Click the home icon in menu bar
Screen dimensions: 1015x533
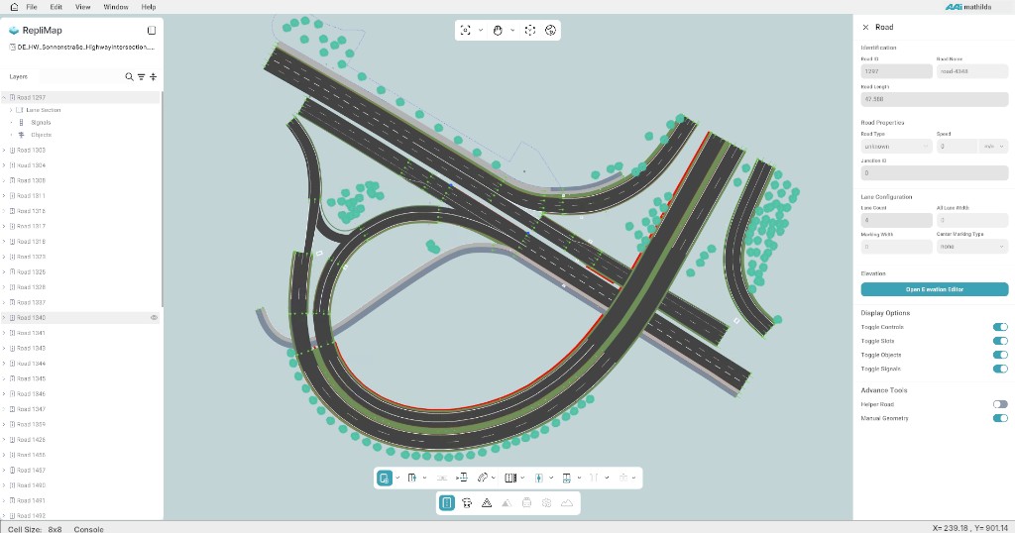[x=14, y=7]
